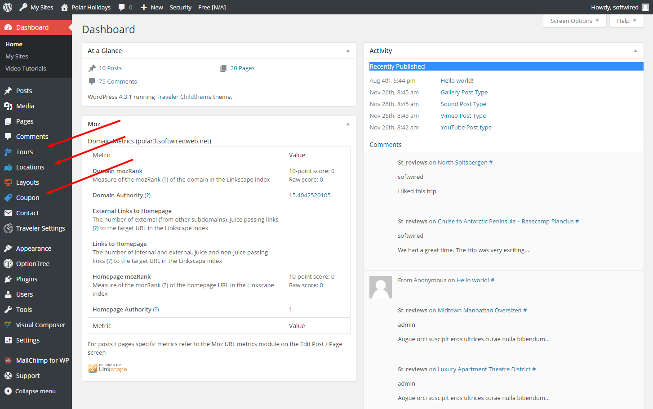The width and height of the screenshot is (653, 409).
Task: Click the Anonymous commenter avatar thumbnail
Action: (381, 287)
